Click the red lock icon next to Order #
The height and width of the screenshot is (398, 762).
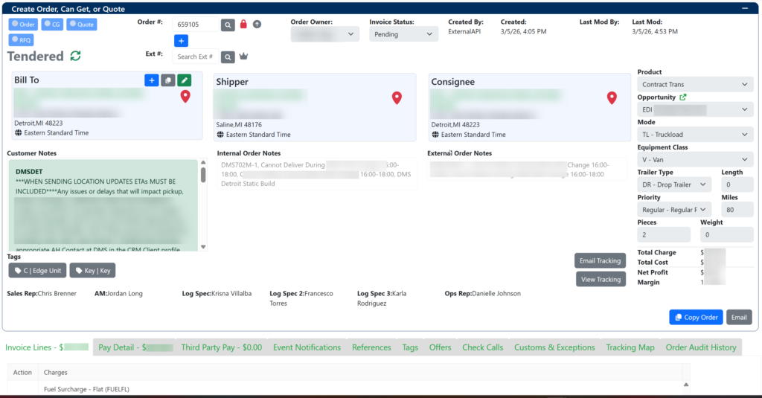click(x=243, y=25)
